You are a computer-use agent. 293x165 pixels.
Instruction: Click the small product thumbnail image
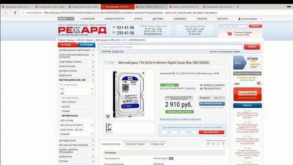pos(109,127)
